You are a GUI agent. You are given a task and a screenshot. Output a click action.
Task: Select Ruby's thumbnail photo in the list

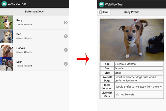click(7, 22)
